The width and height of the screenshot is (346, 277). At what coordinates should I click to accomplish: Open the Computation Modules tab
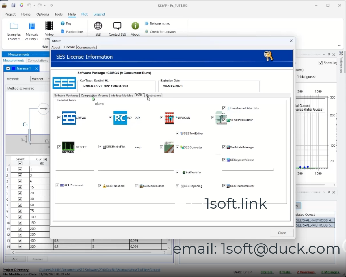[94, 95]
